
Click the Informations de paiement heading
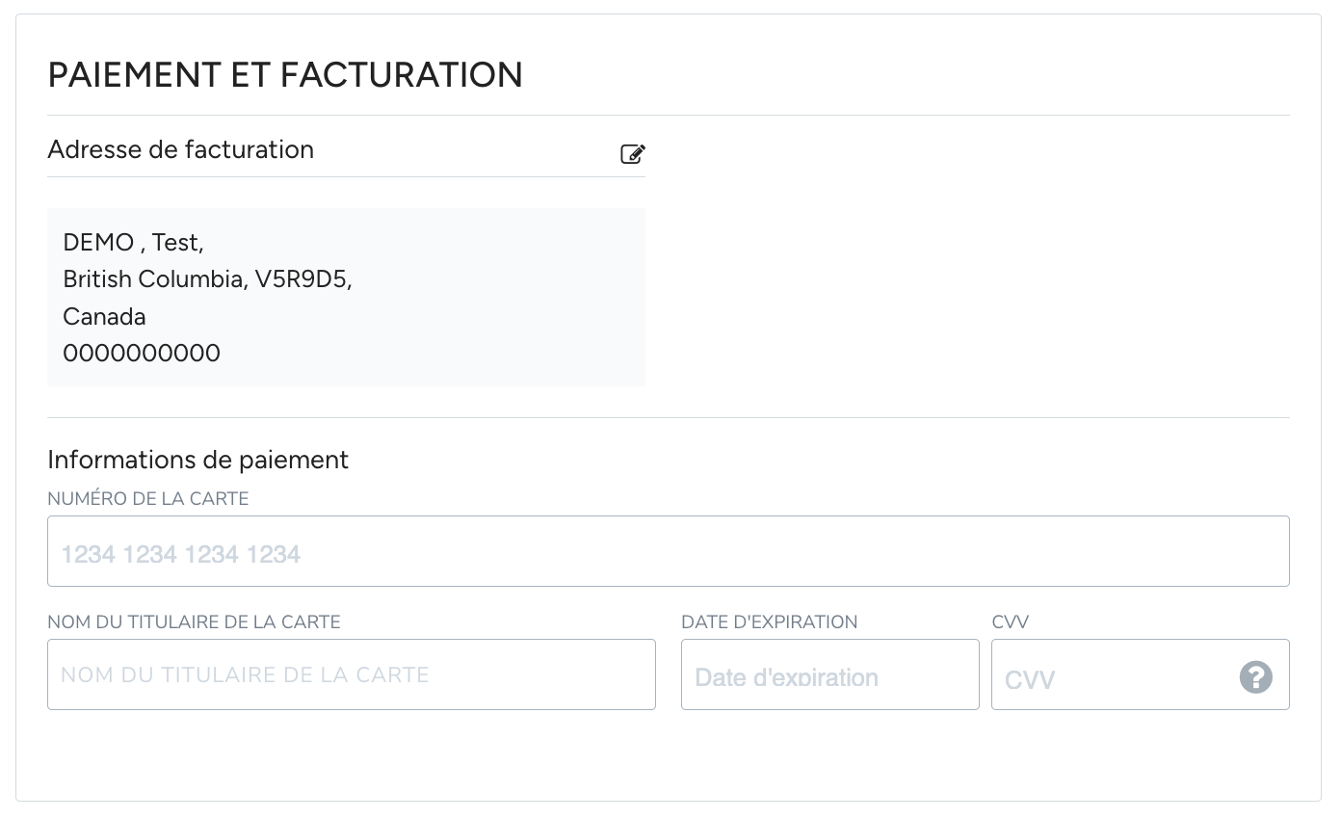tap(197, 460)
